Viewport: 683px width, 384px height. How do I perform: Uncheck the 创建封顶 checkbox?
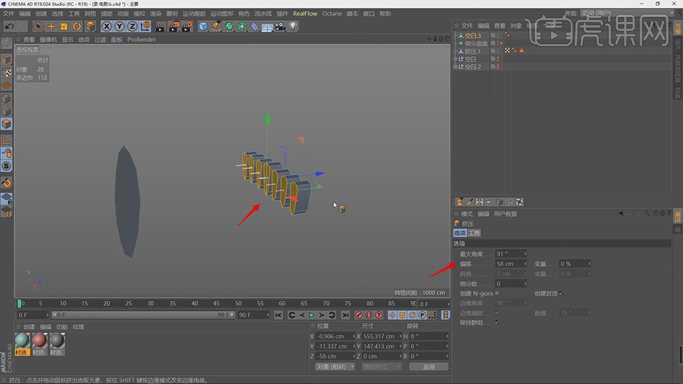click(561, 294)
